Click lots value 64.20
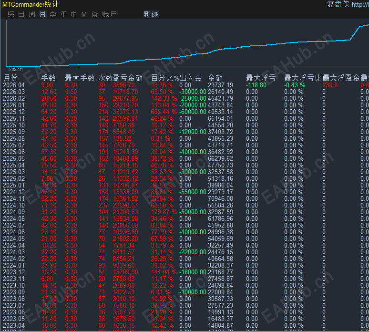 (x=49, y=112)
